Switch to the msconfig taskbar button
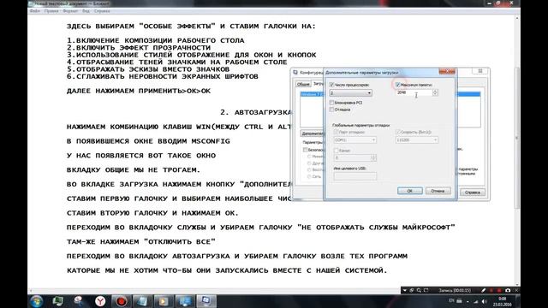Screen dimensions: 548x308 point(205,301)
